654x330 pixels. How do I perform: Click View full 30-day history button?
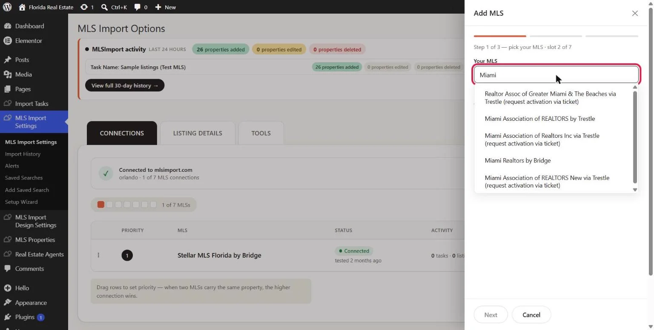tap(125, 85)
